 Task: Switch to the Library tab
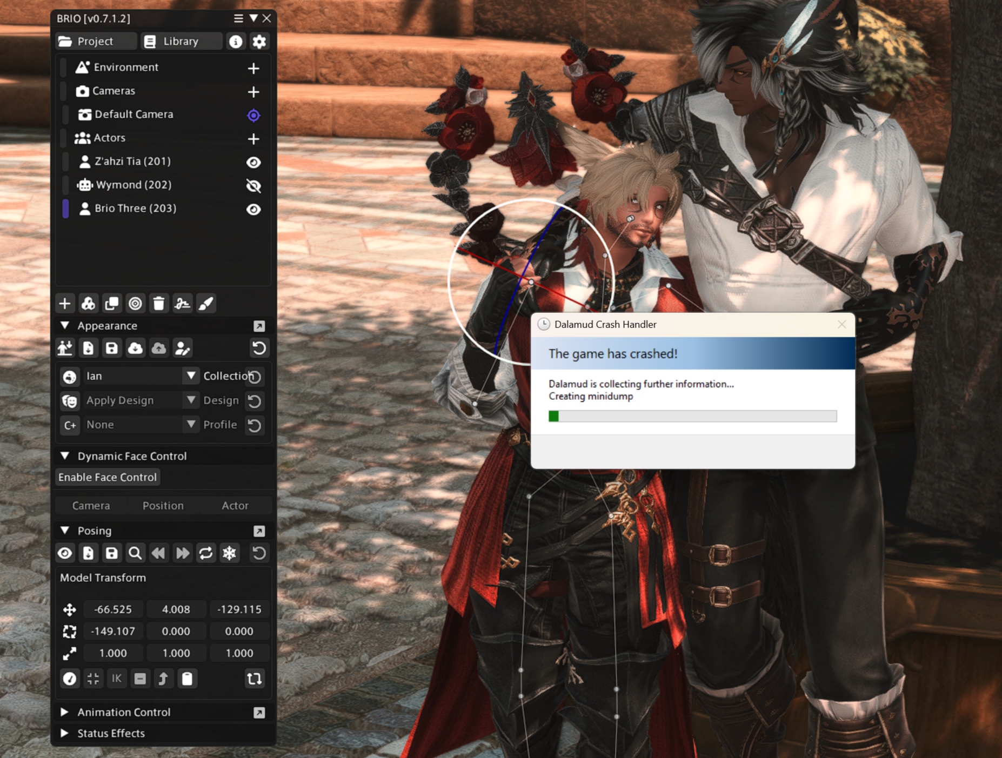point(181,42)
